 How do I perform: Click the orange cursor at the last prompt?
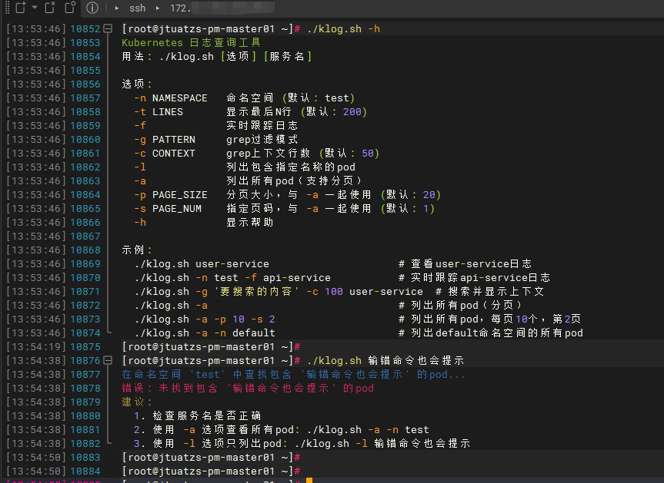[309, 481]
